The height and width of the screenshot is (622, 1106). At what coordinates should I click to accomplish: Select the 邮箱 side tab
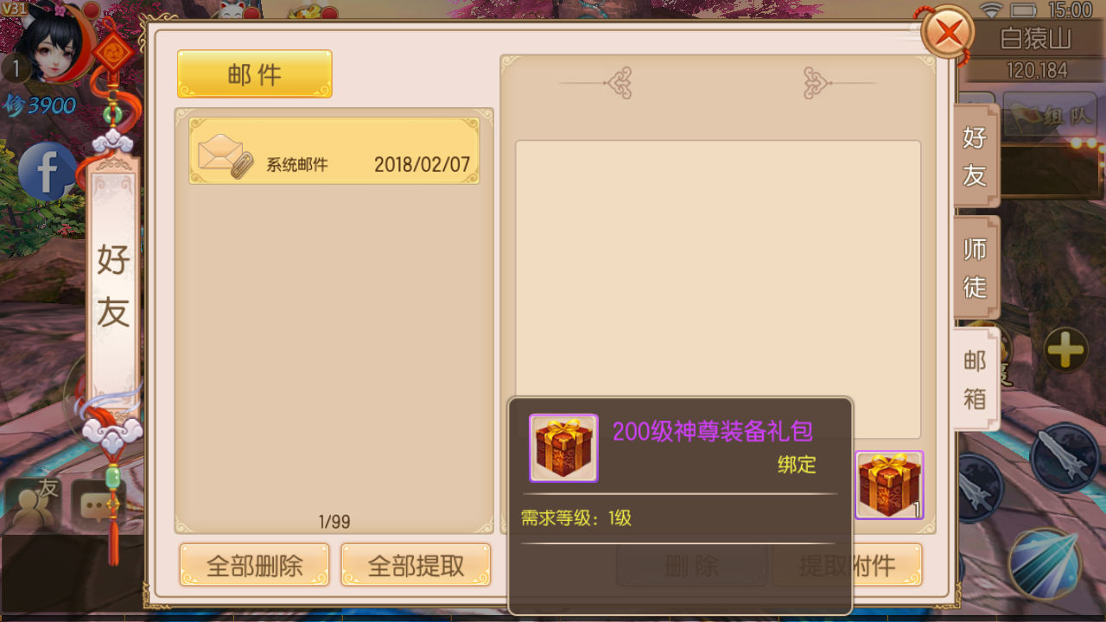[x=976, y=379]
